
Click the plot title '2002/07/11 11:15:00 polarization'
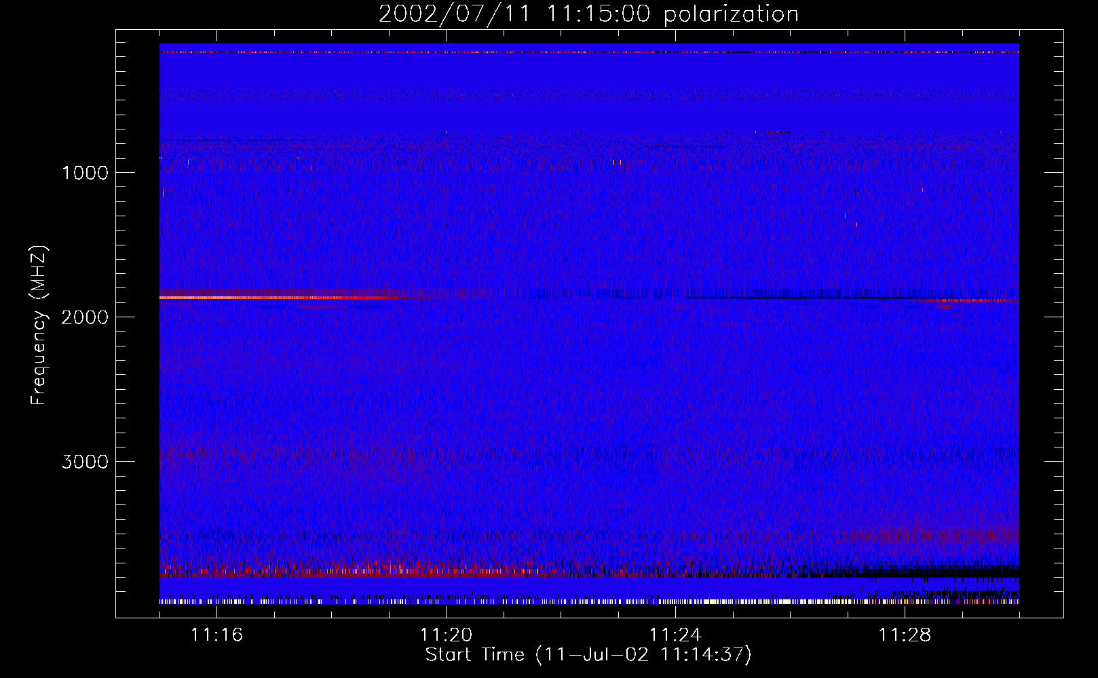coord(588,14)
